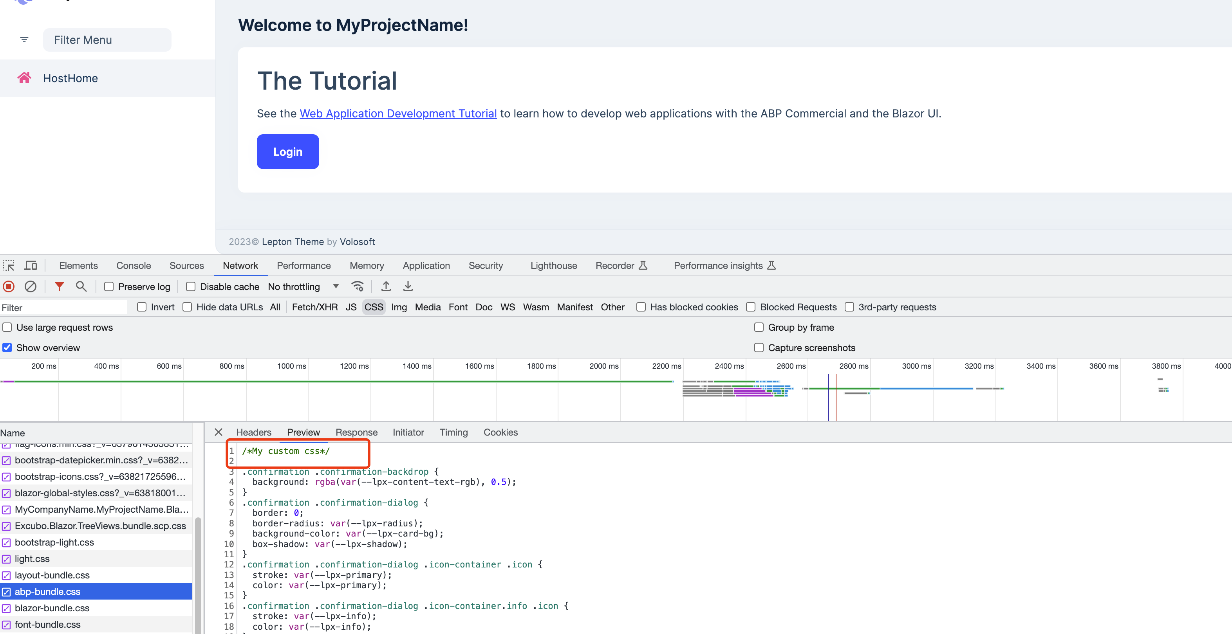Clear the network log
The height and width of the screenshot is (634, 1232).
coord(31,286)
